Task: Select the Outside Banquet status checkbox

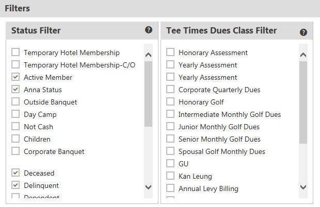Action: click(15, 101)
